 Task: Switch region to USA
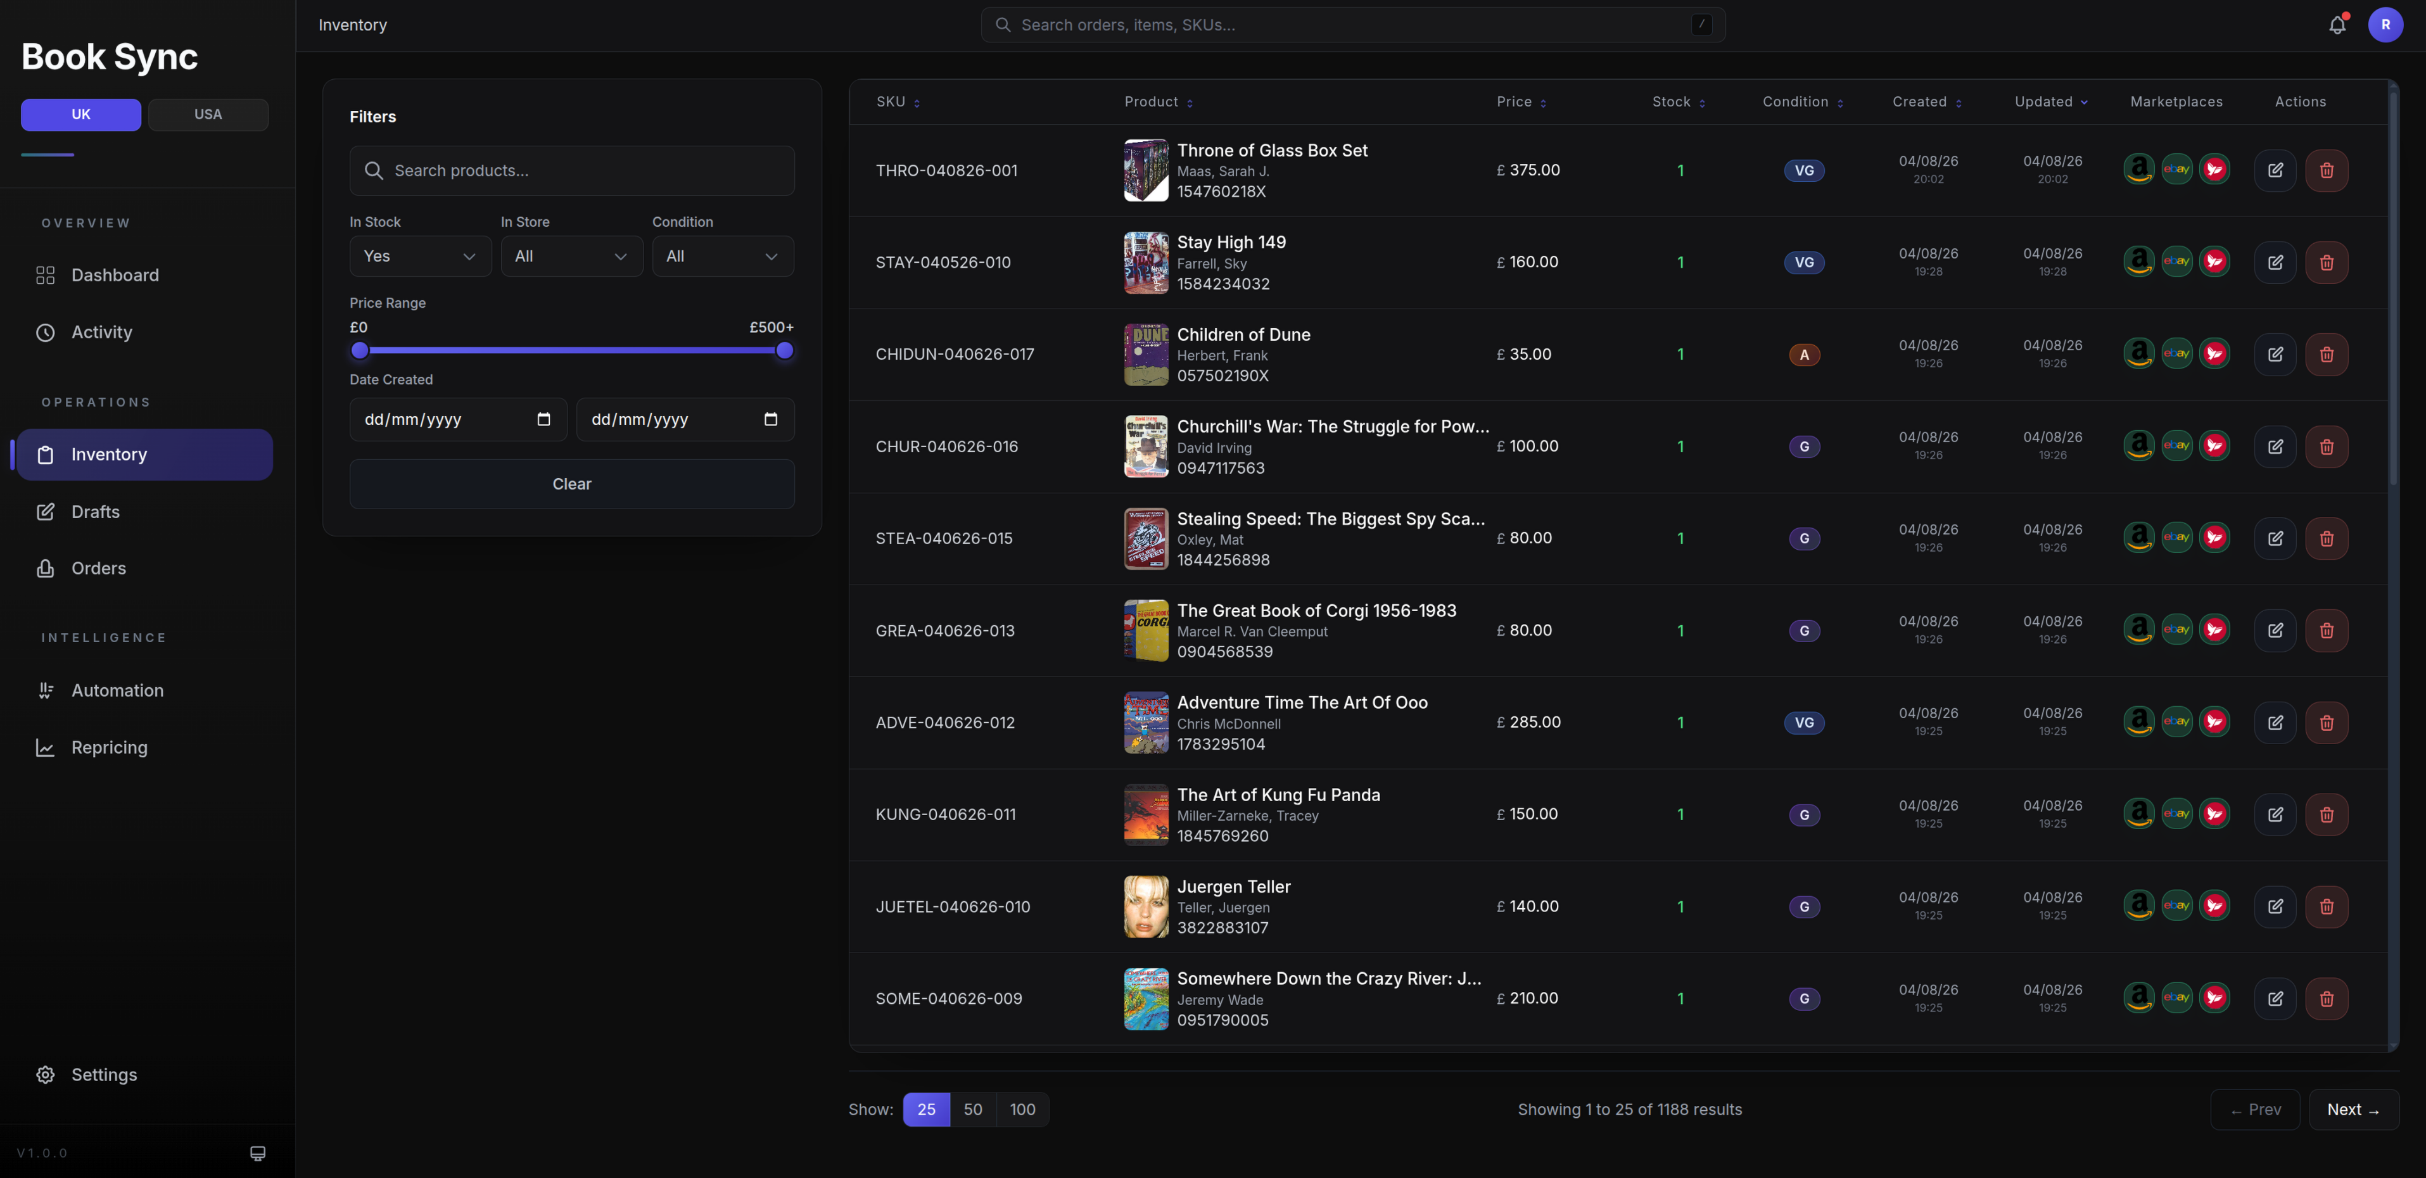(208, 114)
